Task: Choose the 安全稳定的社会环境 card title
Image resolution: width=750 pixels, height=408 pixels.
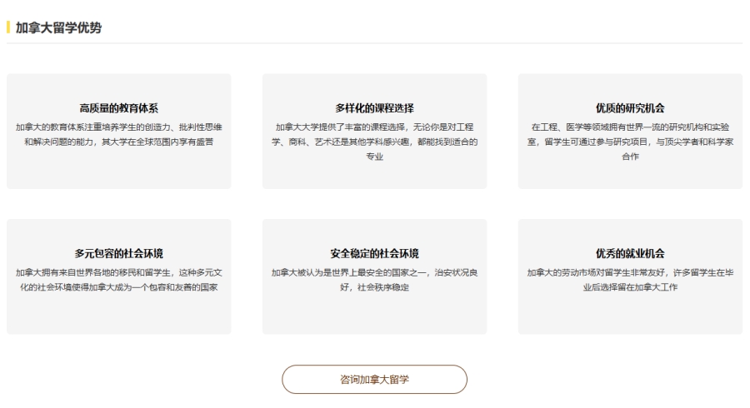Action: 374,254
